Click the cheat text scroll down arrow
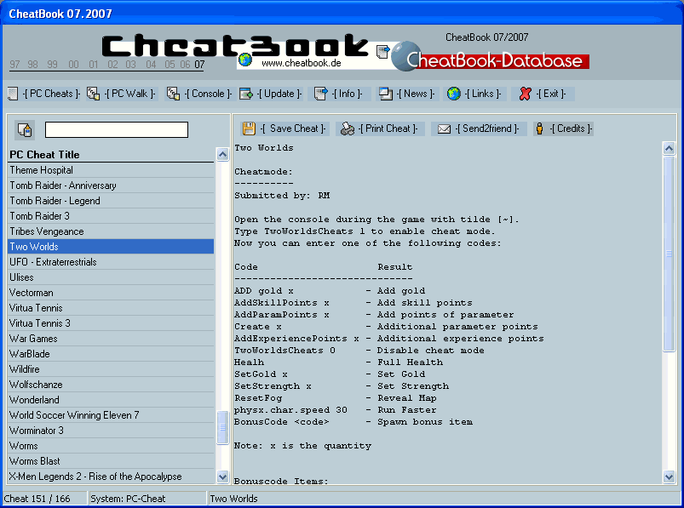Image resolution: width=684 pixels, height=508 pixels. pos(670,477)
